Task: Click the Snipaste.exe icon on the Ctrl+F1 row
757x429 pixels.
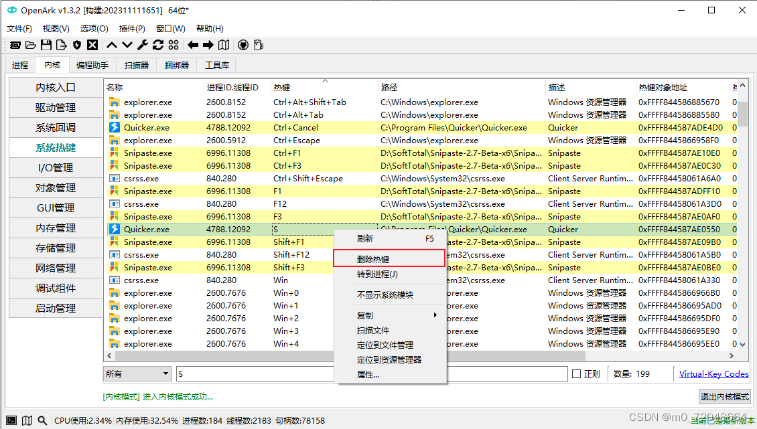Action: (115, 153)
